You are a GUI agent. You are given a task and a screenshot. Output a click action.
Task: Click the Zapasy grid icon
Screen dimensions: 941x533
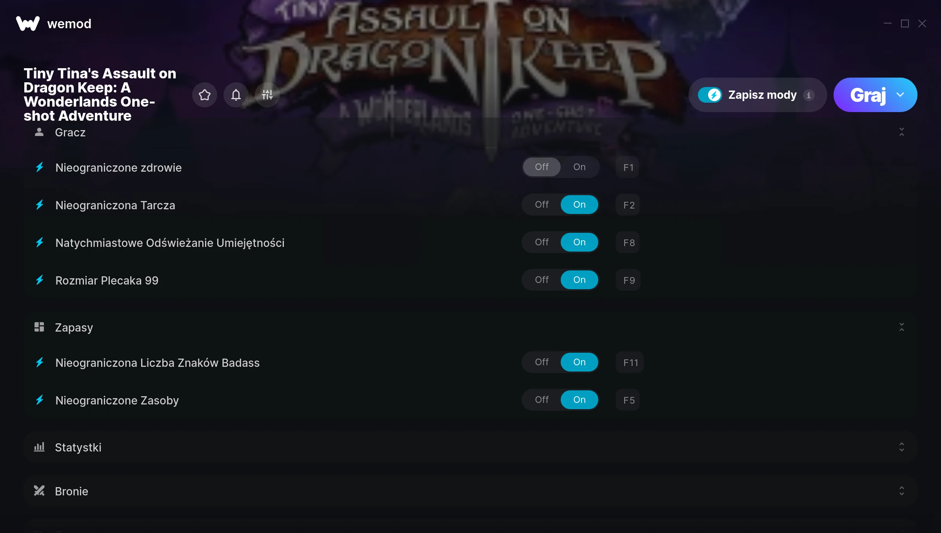tap(39, 327)
